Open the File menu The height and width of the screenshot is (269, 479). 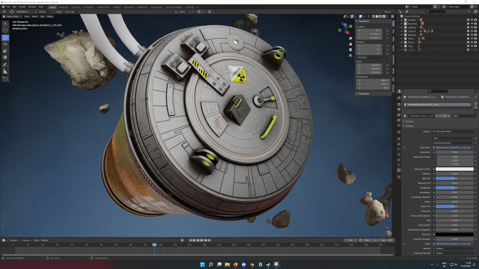tap(8, 7)
